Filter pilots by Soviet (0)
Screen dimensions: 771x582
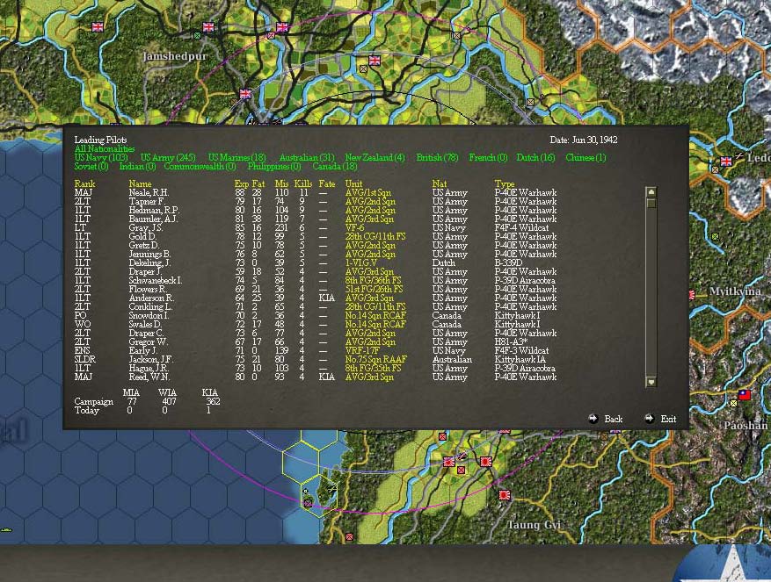click(91, 166)
